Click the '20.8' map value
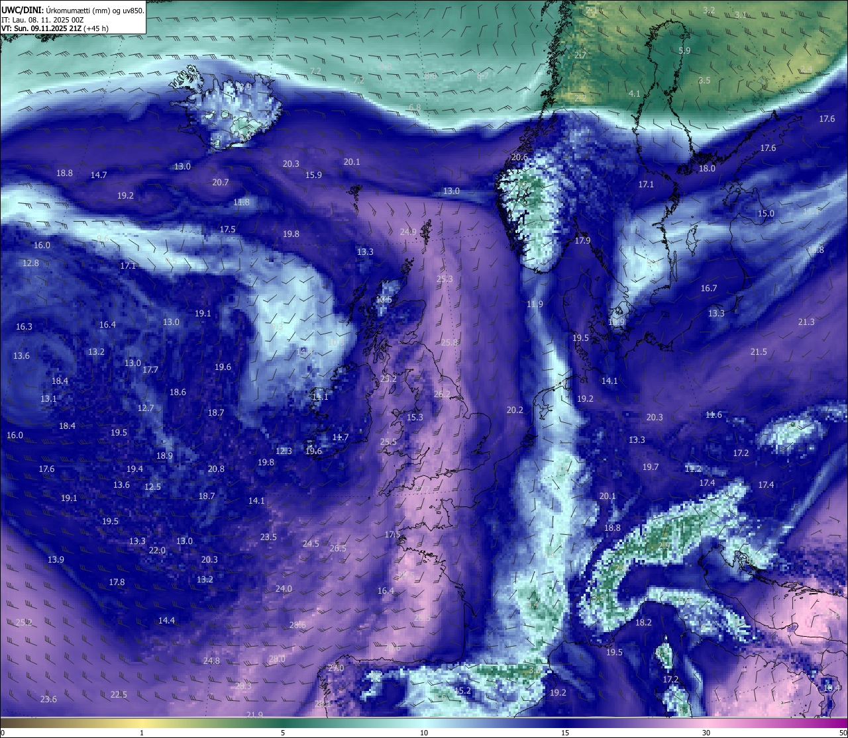 216,469
